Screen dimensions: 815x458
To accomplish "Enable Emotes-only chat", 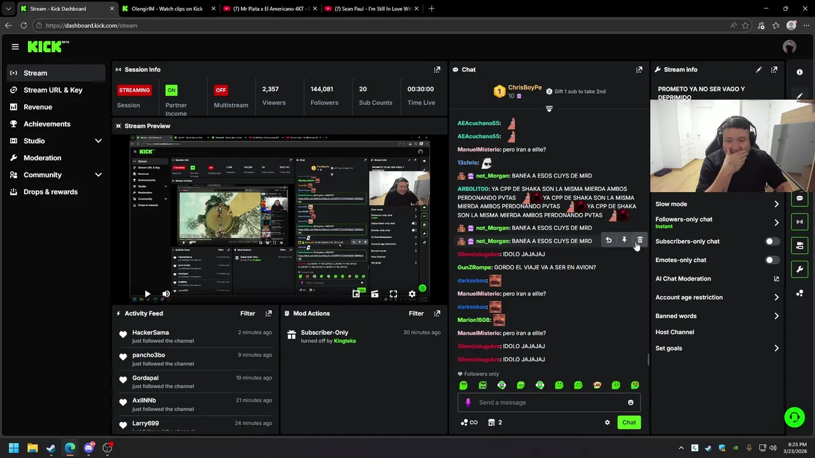I will click(x=772, y=260).
